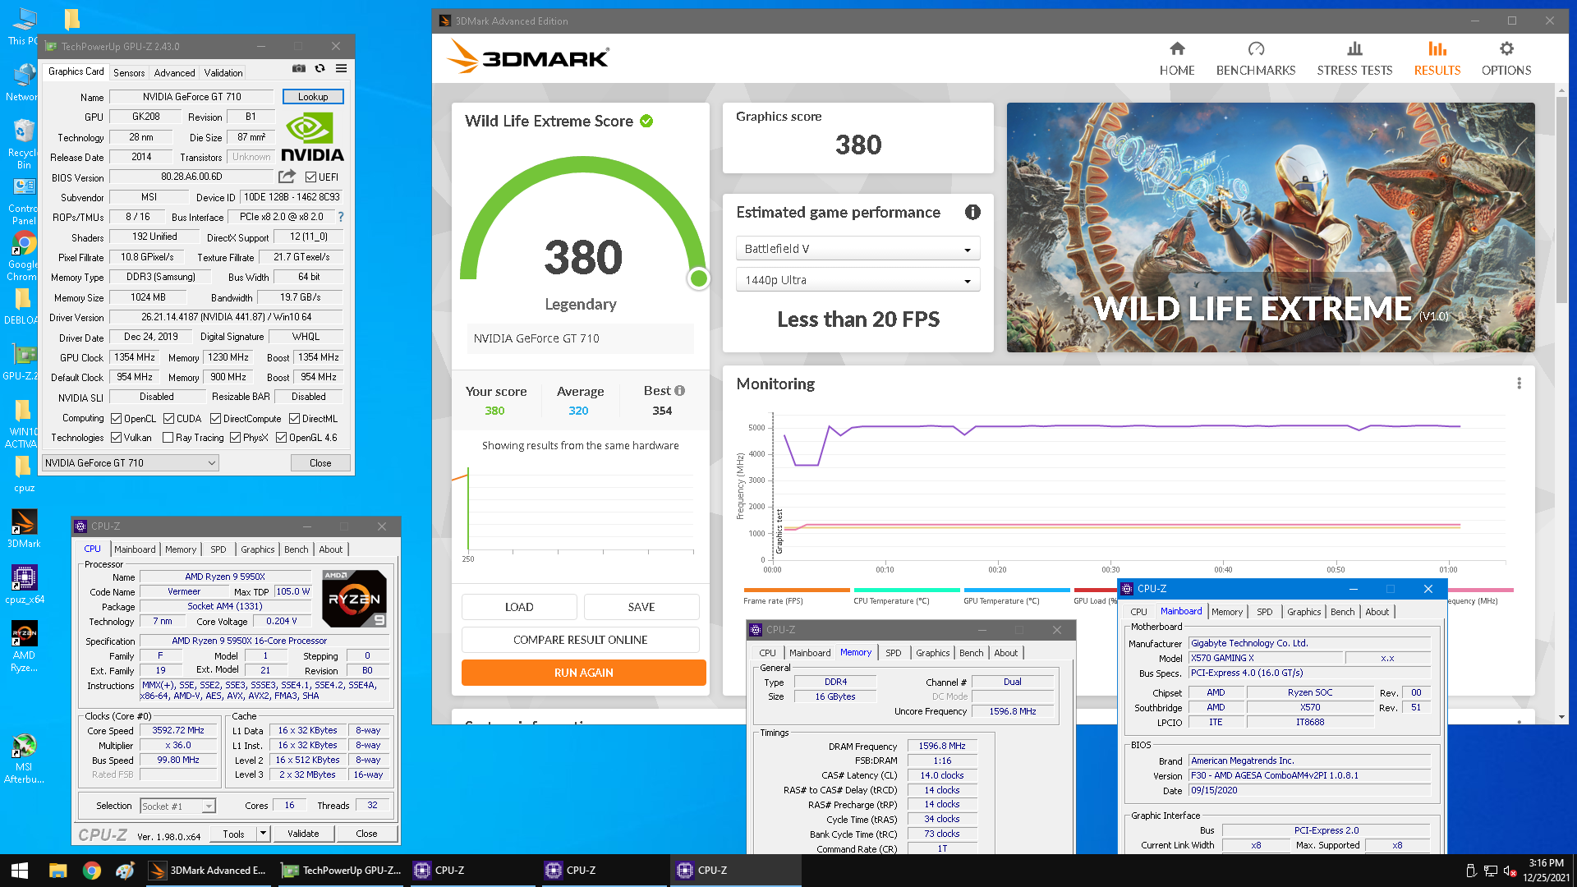The height and width of the screenshot is (887, 1577).
Task: Open the HOME section in 3DMark
Action: pos(1177,59)
